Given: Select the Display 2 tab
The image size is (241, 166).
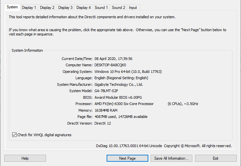Looking at the screenshot, I should point(47,7).
